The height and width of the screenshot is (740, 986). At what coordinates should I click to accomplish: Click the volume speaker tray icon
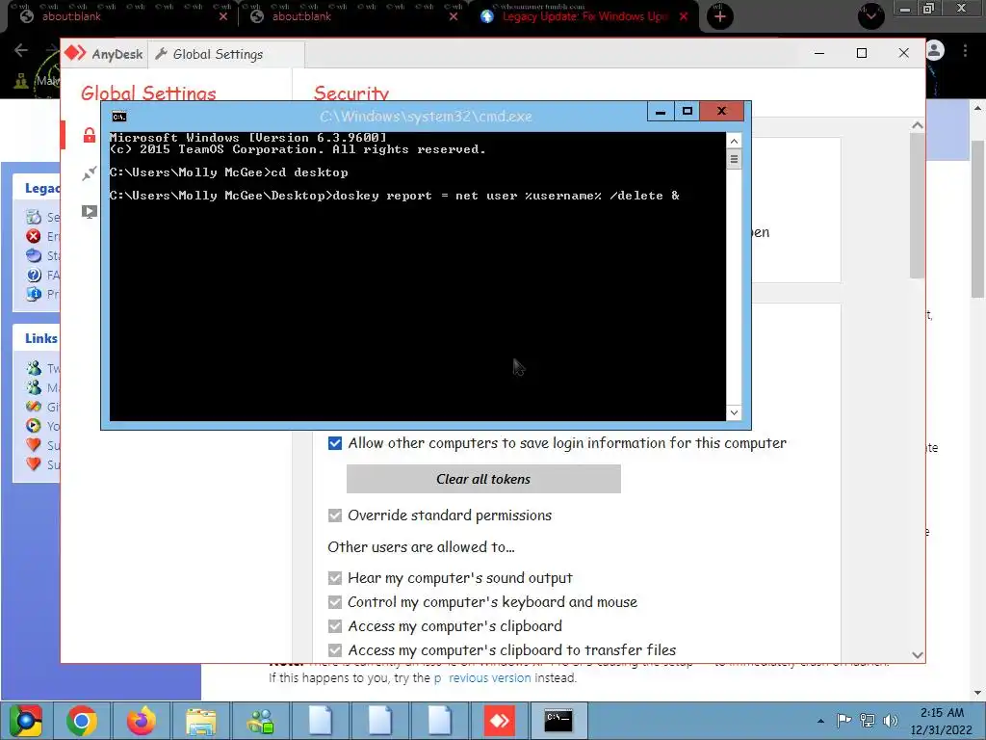(x=891, y=721)
